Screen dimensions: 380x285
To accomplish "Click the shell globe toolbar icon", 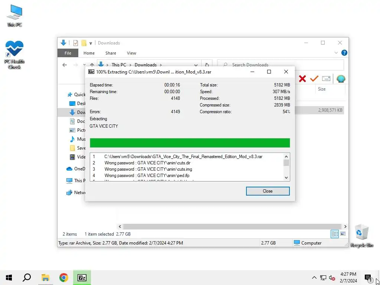I will 341,79.
